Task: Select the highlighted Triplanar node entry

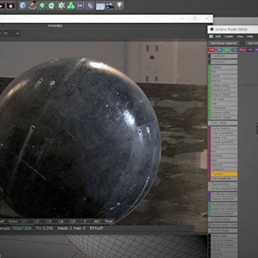Action: click(224, 174)
